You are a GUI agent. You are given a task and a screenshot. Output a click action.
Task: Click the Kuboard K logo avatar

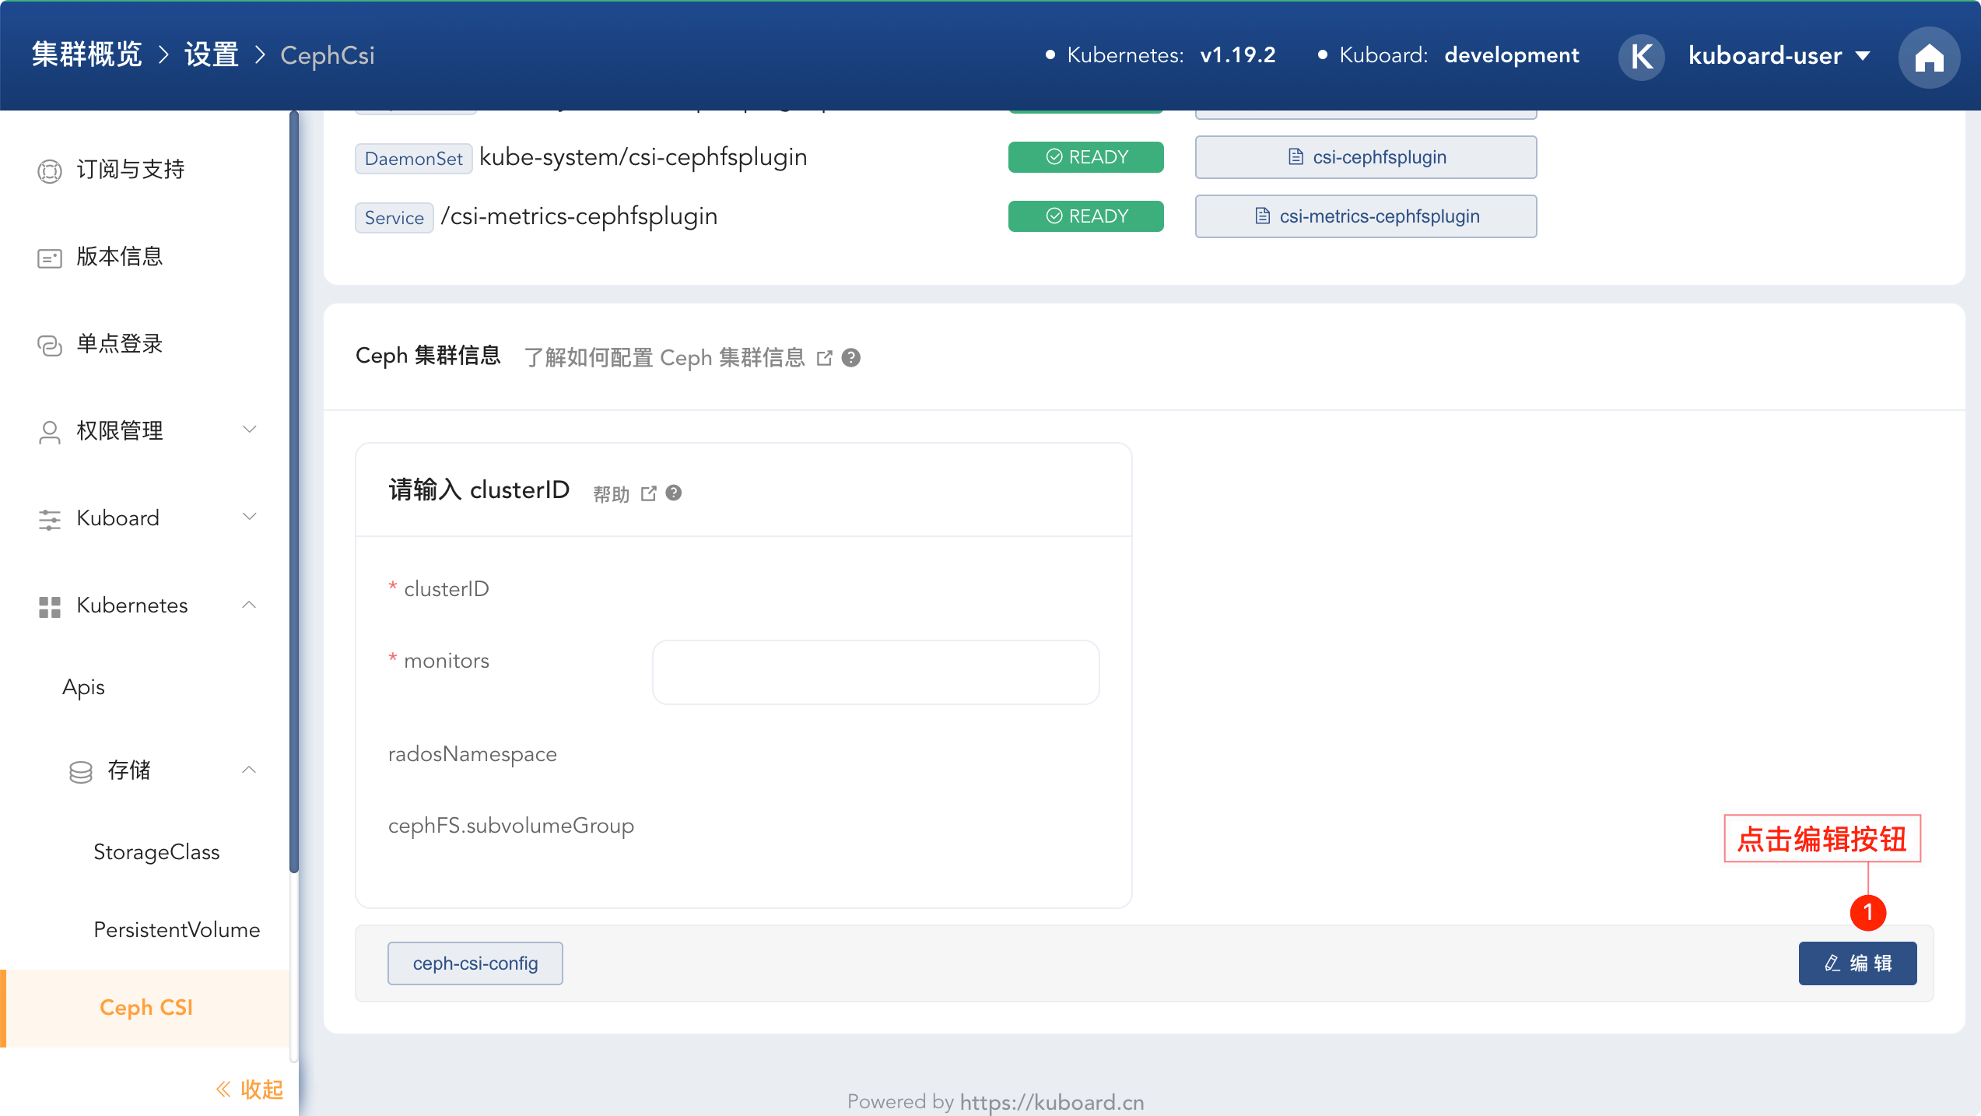tap(1641, 56)
